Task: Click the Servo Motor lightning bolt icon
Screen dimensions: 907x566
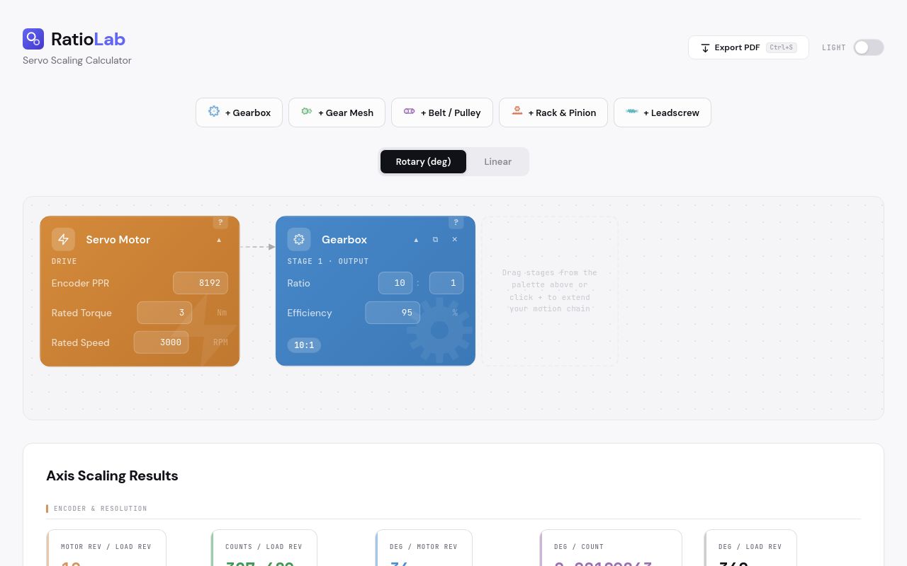Action: [x=63, y=239]
